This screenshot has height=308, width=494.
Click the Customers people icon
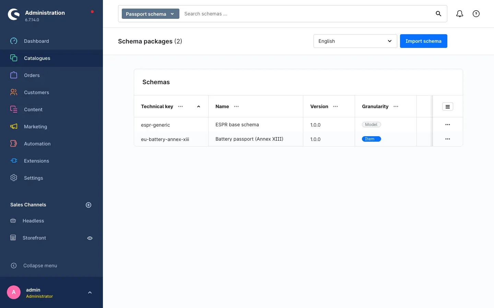pos(14,92)
